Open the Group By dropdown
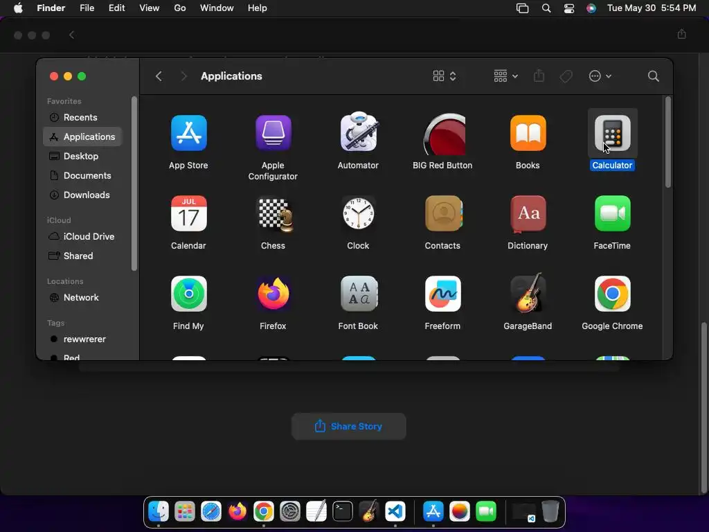This screenshot has width=709, height=532. tap(505, 76)
